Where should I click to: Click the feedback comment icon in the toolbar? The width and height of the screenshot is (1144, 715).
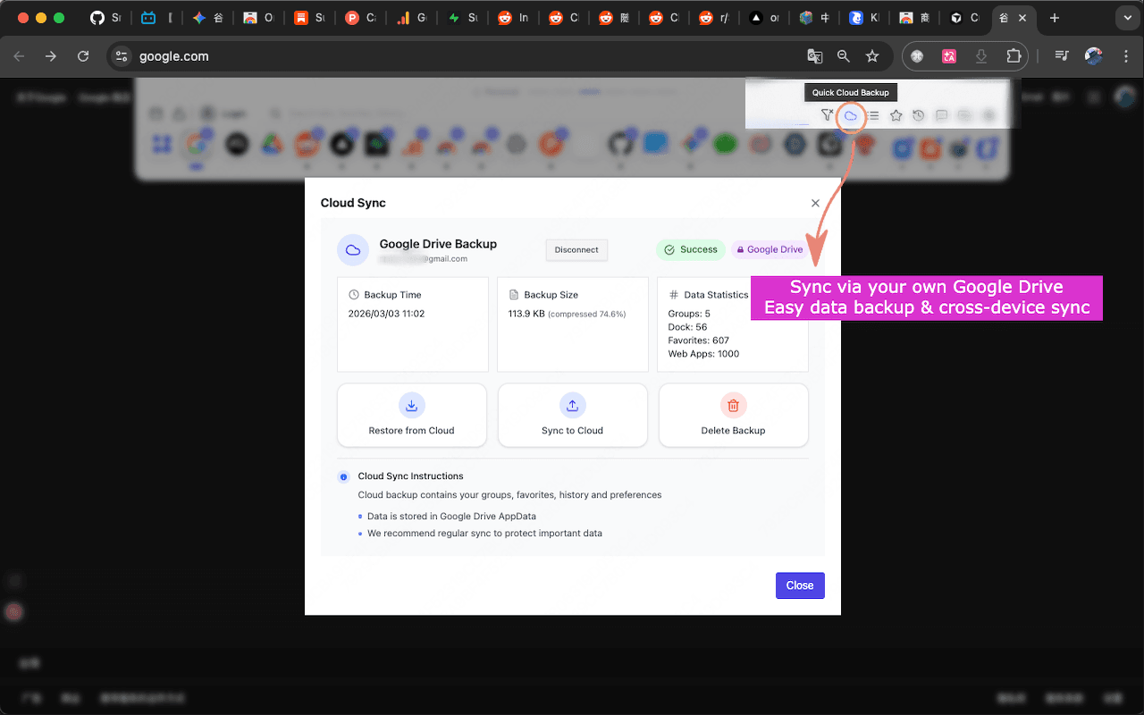[940, 115]
